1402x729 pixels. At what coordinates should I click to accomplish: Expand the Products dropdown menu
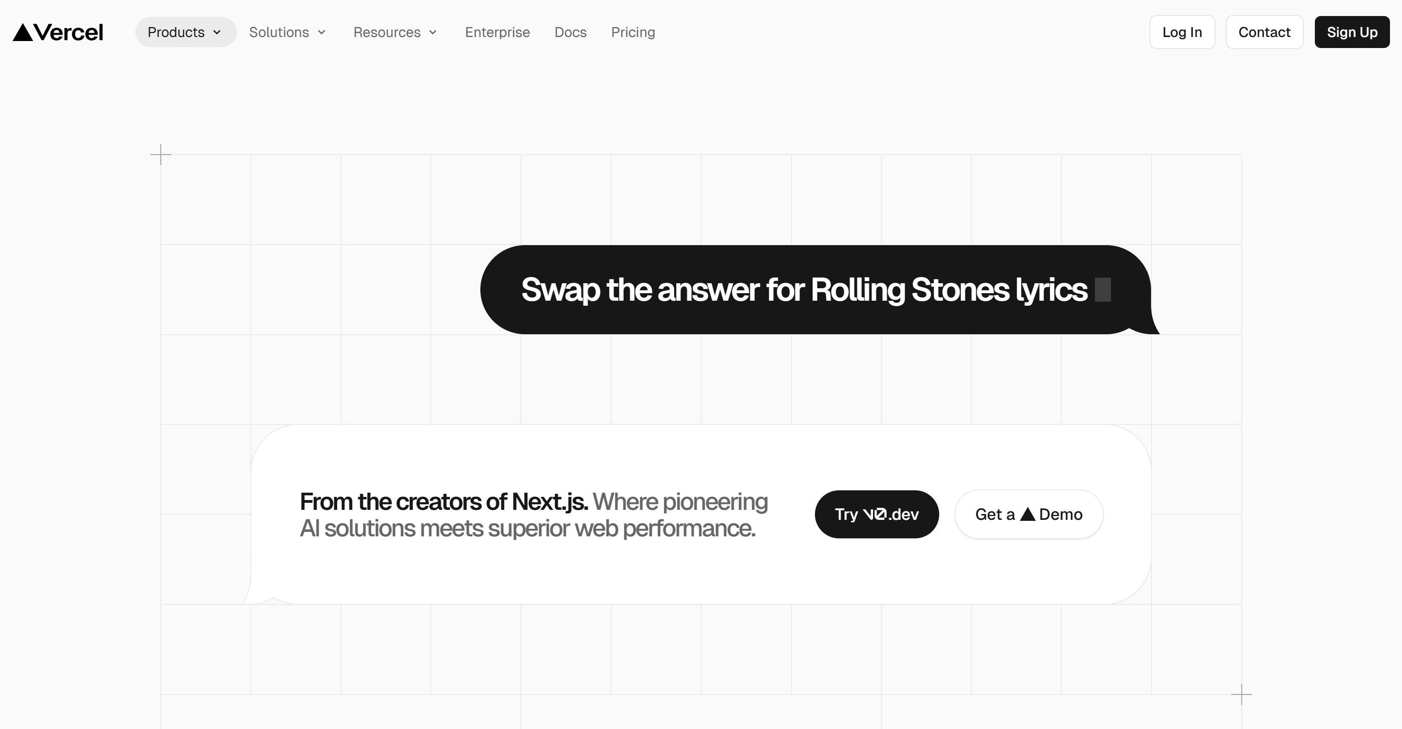176,32
